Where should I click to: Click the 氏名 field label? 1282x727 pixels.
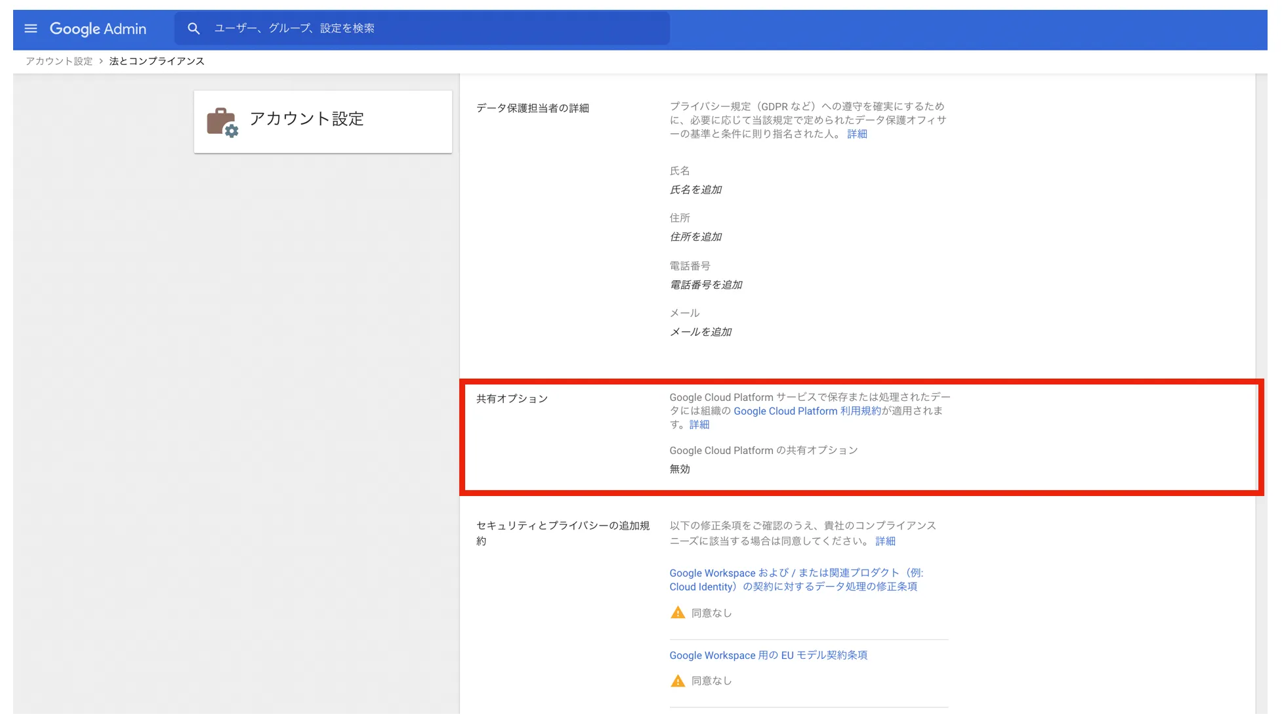(x=680, y=171)
